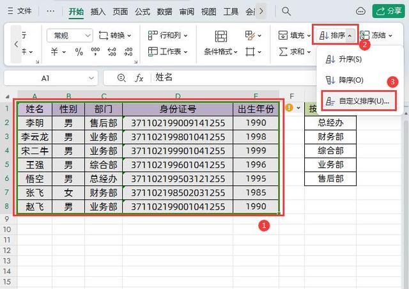
Task: Open the 冻结 dropdown
Action: pyautogui.click(x=376, y=35)
